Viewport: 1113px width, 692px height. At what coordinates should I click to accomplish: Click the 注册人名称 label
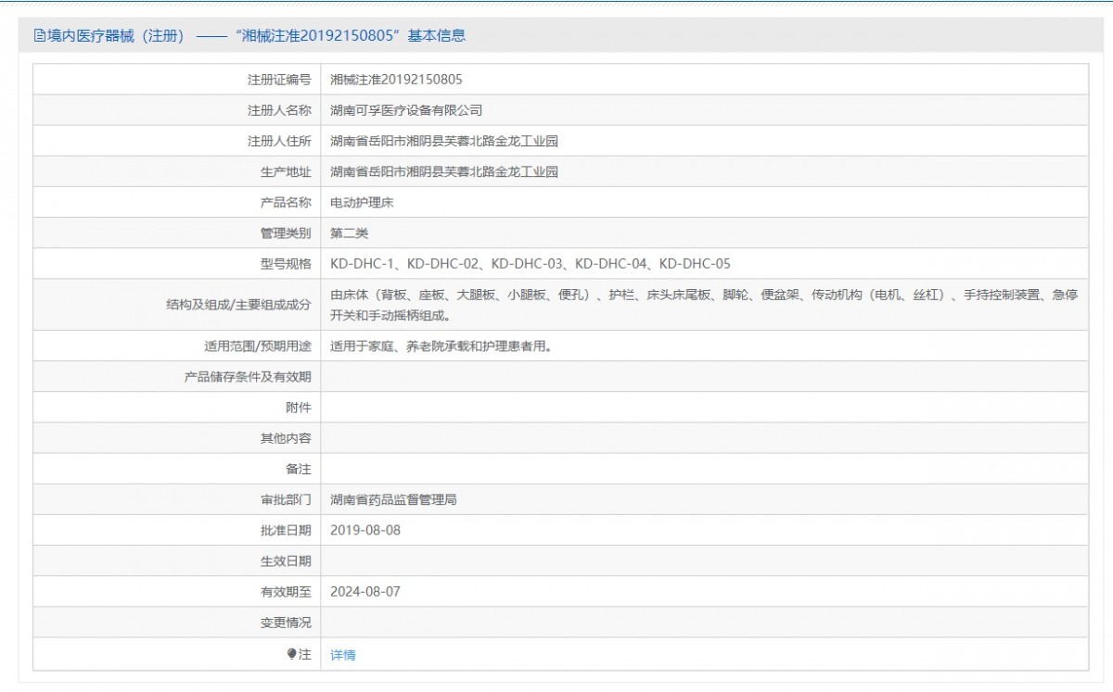(x=279, y=110)
